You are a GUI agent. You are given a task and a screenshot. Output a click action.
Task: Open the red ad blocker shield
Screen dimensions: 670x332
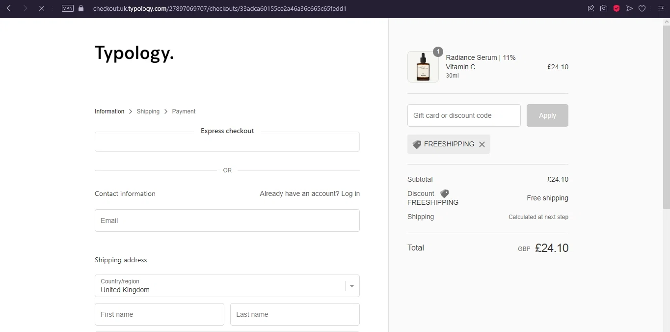(616, 8)
